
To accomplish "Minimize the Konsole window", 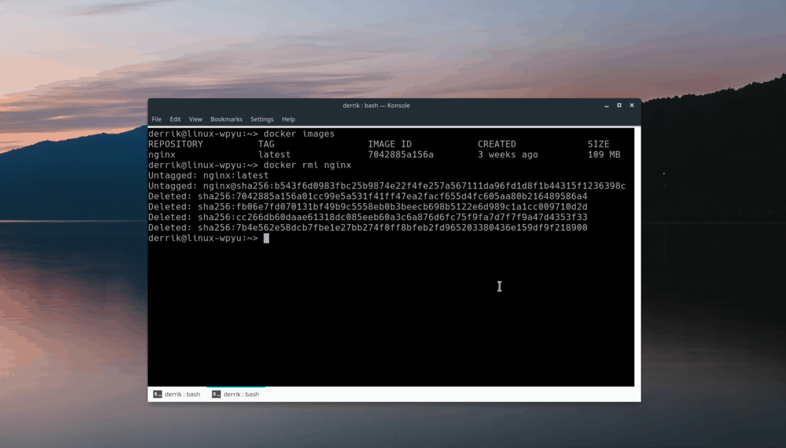I will [606, 105].
